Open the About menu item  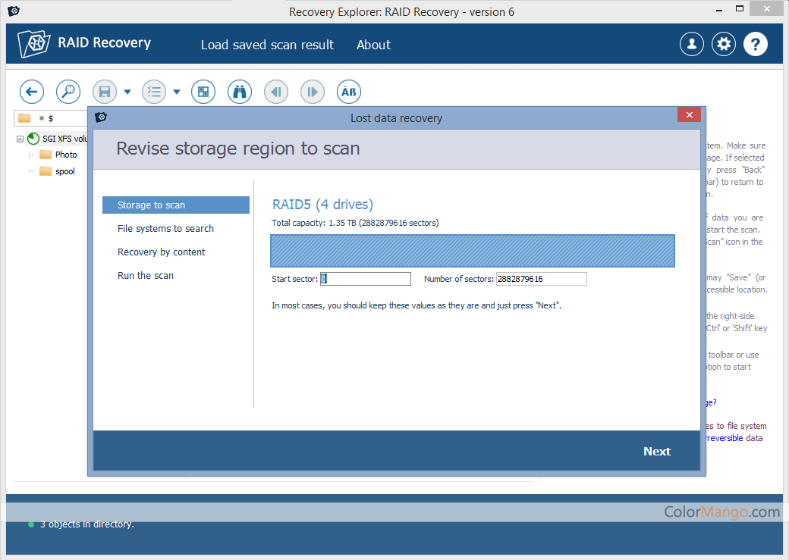pyautogui.click(x=373, y=45)
